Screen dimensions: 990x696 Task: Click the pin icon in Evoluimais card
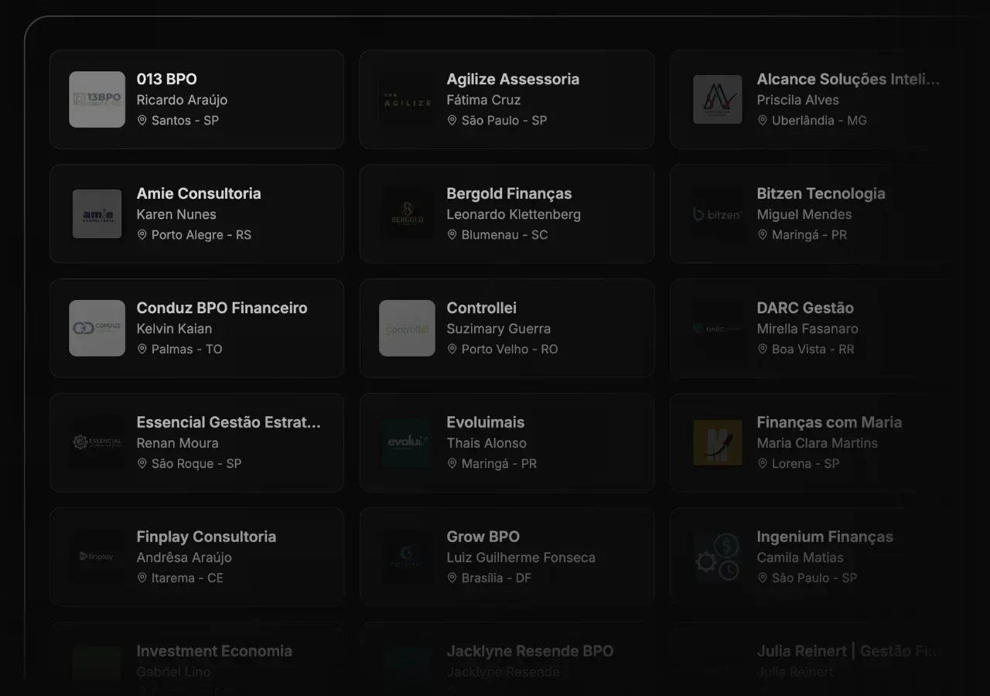coord(452,464)
